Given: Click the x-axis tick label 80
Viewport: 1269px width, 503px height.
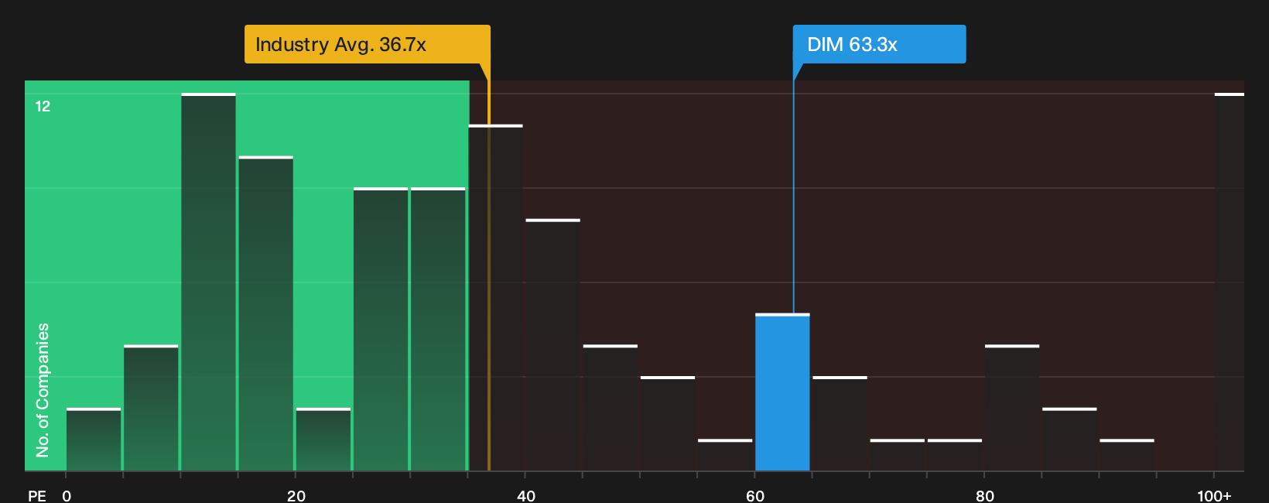Looking at the screenshot, I should click(x=984, y=495).
